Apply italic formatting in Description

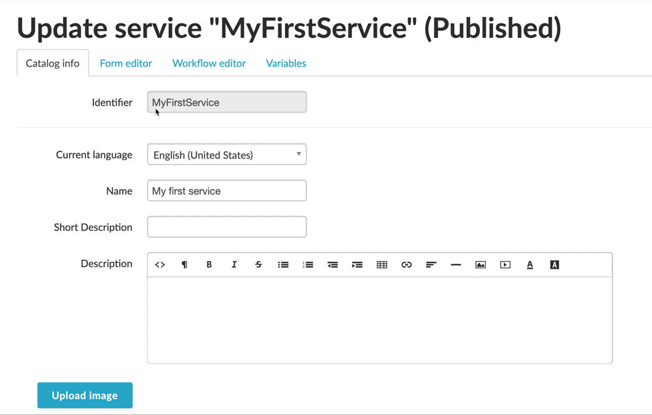pos(234,265)
